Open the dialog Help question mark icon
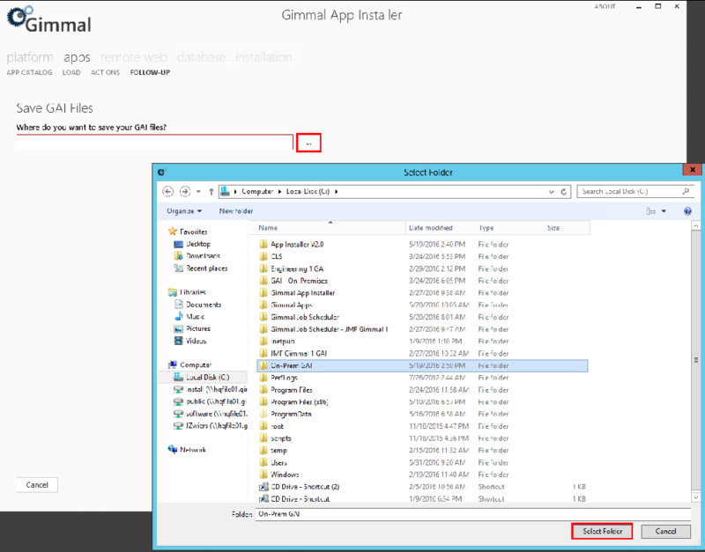 click(x=686, y=211)
